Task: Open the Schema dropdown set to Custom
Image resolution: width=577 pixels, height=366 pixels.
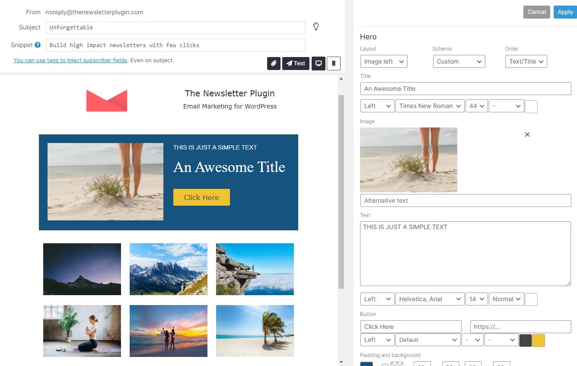Action: 459,61
